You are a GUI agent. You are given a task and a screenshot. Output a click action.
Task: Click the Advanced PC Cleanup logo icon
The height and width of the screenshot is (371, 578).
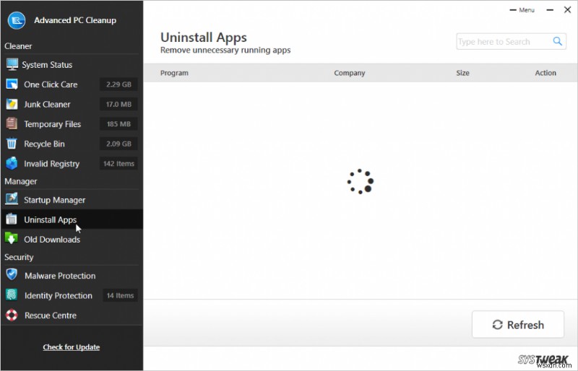[x=17, y=20]
